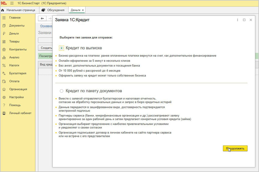Click the 1С:БизнесСтарт title bar text

click(x=42, y=3)
